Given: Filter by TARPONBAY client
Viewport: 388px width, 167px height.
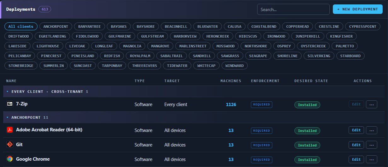Looking at the screenshot, I should click(x=112, y=66).
